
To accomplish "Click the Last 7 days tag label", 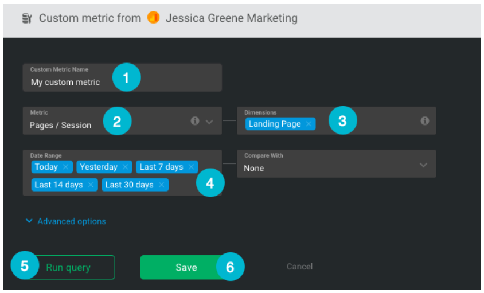I will 161,167.
